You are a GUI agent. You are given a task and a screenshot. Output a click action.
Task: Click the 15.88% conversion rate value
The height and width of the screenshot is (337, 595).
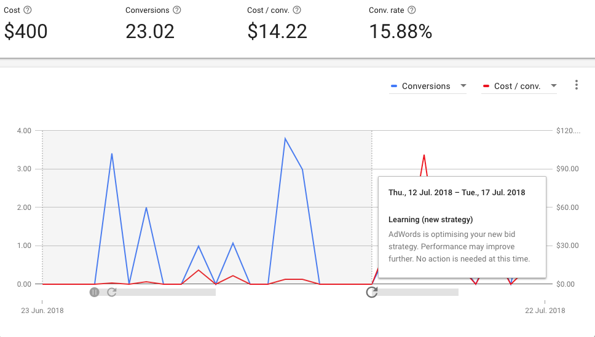[400, 31]
